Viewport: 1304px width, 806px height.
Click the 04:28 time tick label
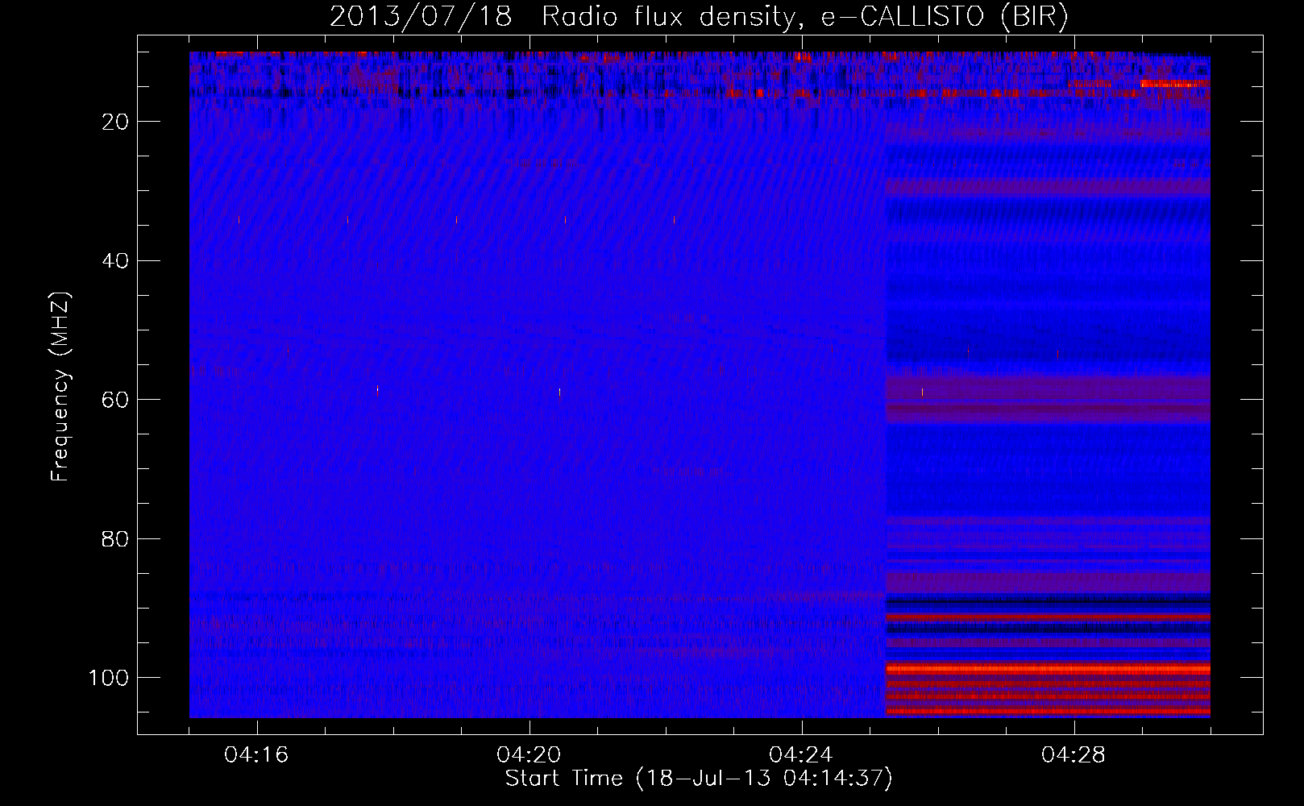click(1074, 755)
